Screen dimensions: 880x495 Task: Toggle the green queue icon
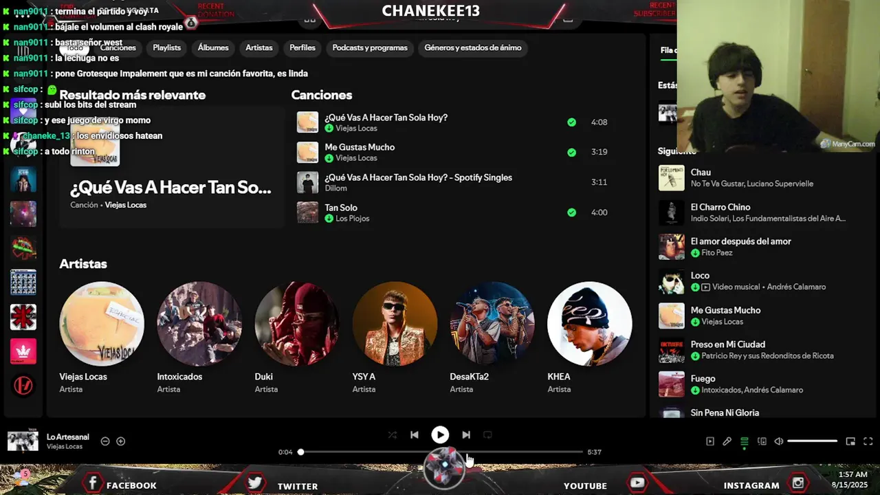(744, 441)
